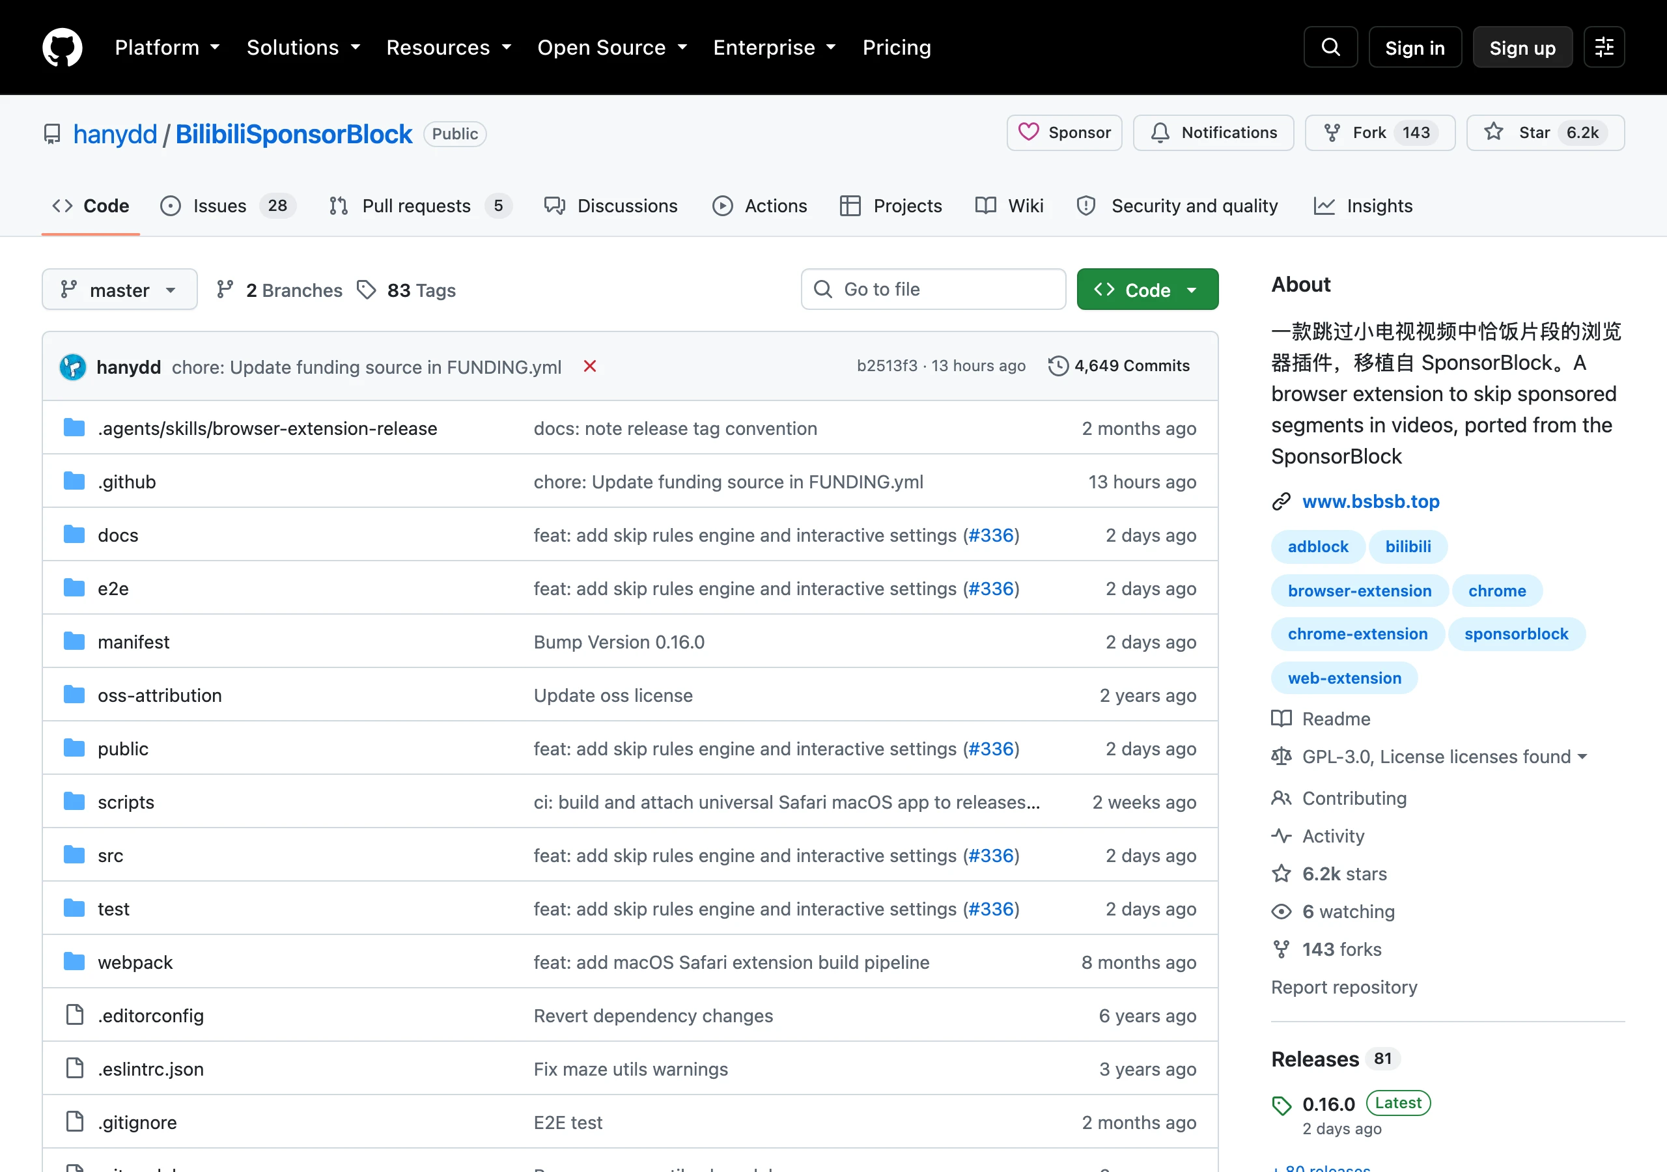The width and height of the screenshot is (1667, 1172).
Task: Open the manifest folder
Action: 133,642
